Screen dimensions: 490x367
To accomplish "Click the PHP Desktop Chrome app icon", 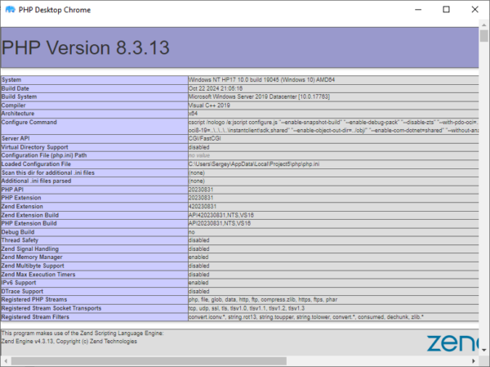I will click(x=10, y=10).
